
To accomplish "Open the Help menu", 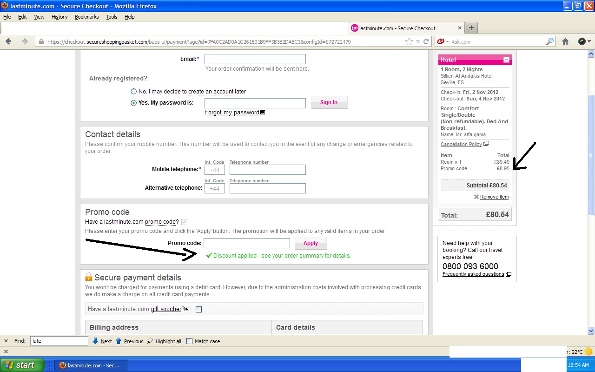I will pyautogui.click(x=130, y=17).
